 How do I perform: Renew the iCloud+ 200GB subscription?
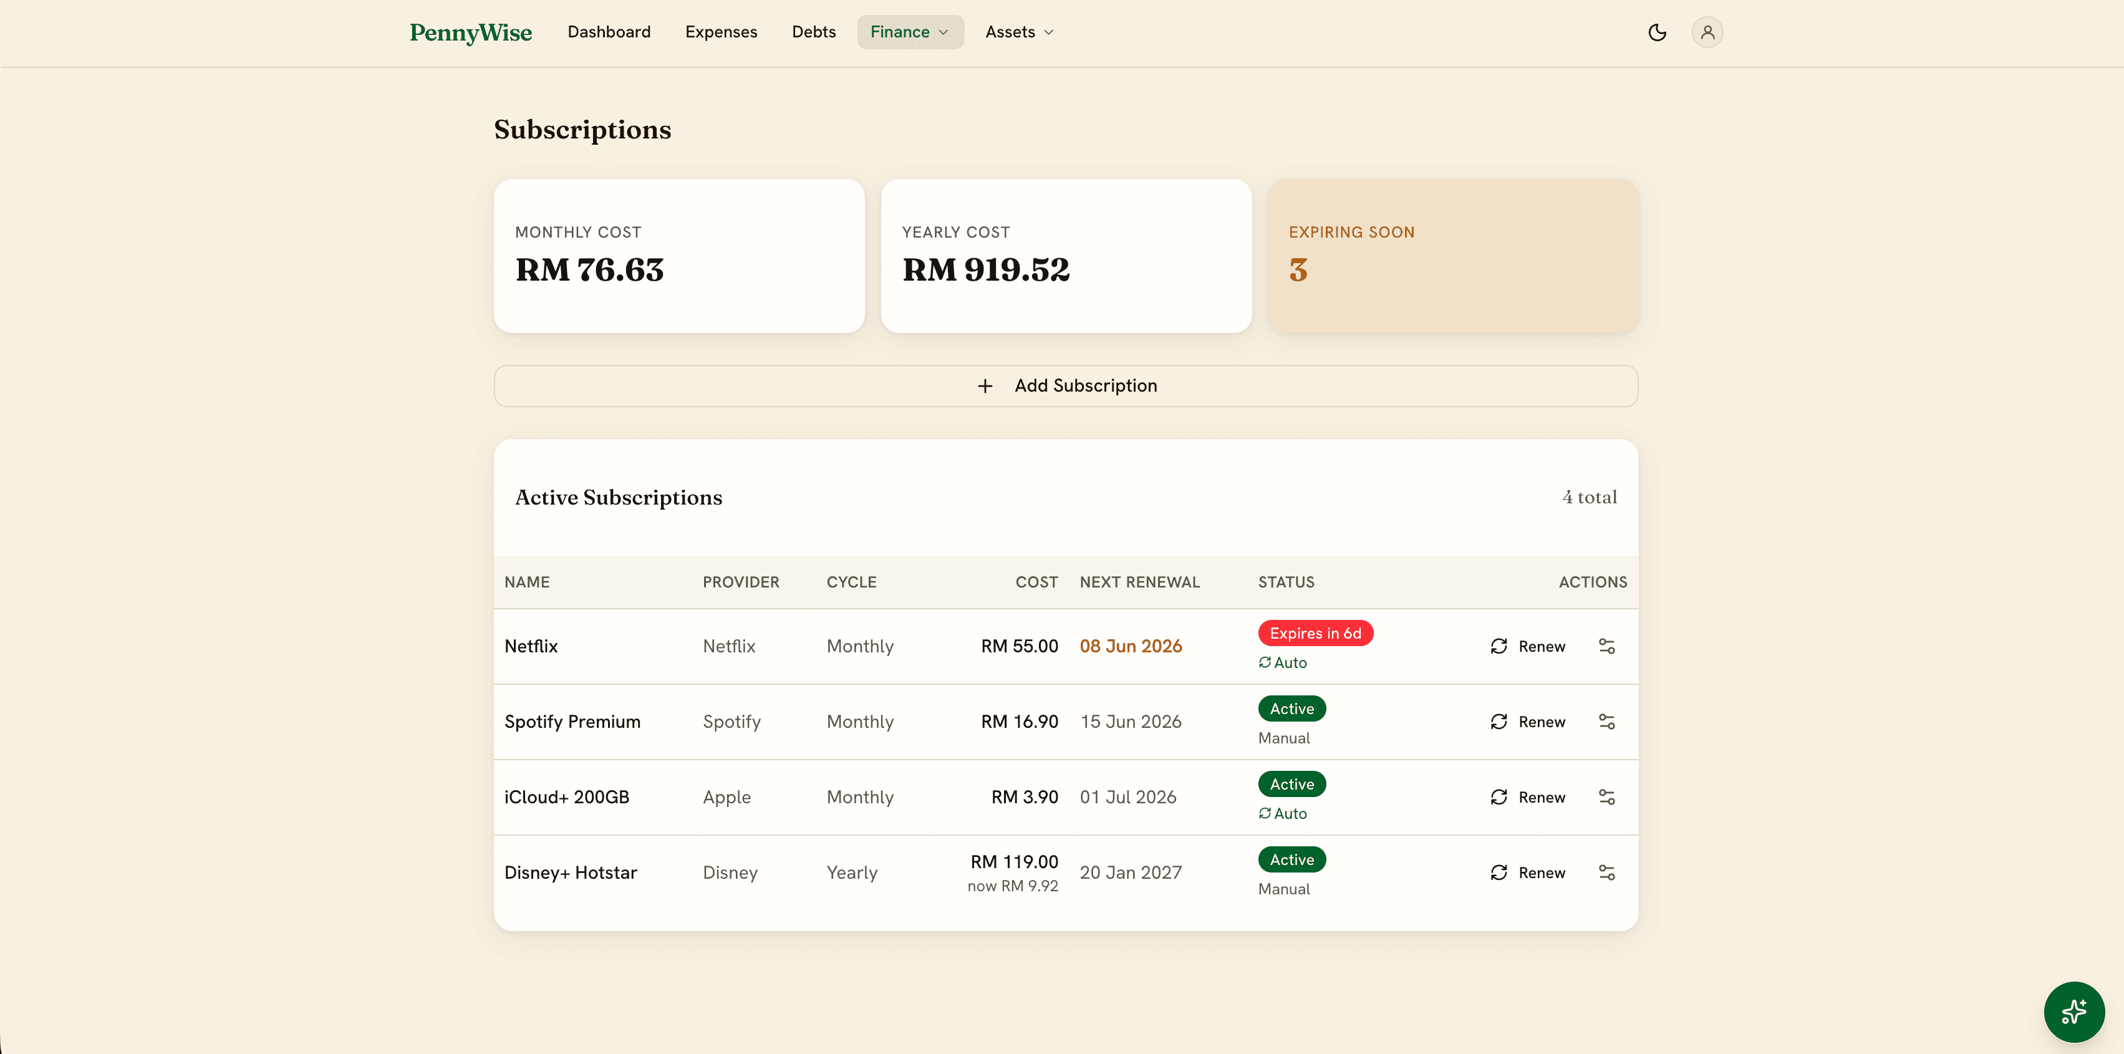pyautogui.click(x=1528, y=796)
